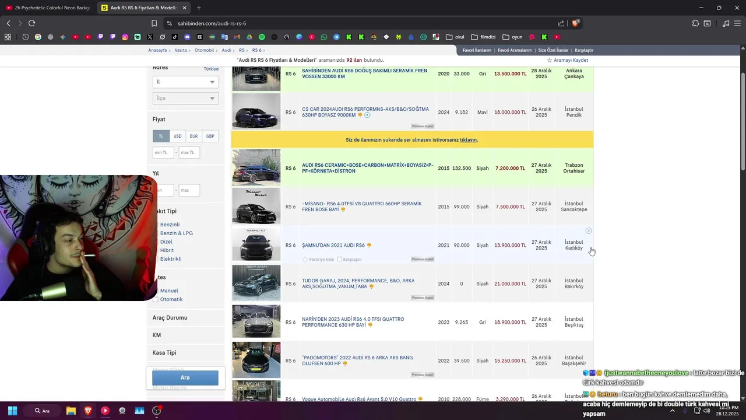
Task: Open the Google Drive bookmark icon
Action: [249, 37]
